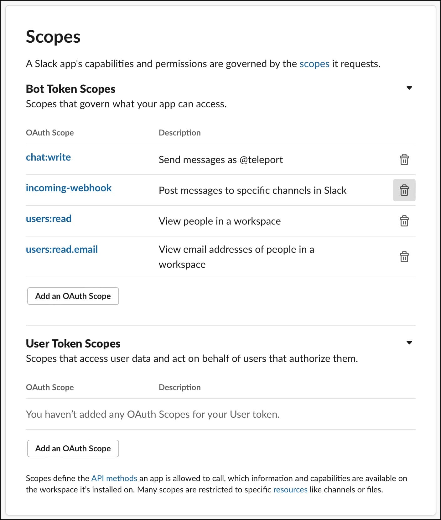The image size is (441, 520).
Task: Collapse the Bot Token Scopes section
Action: point(410,88)
